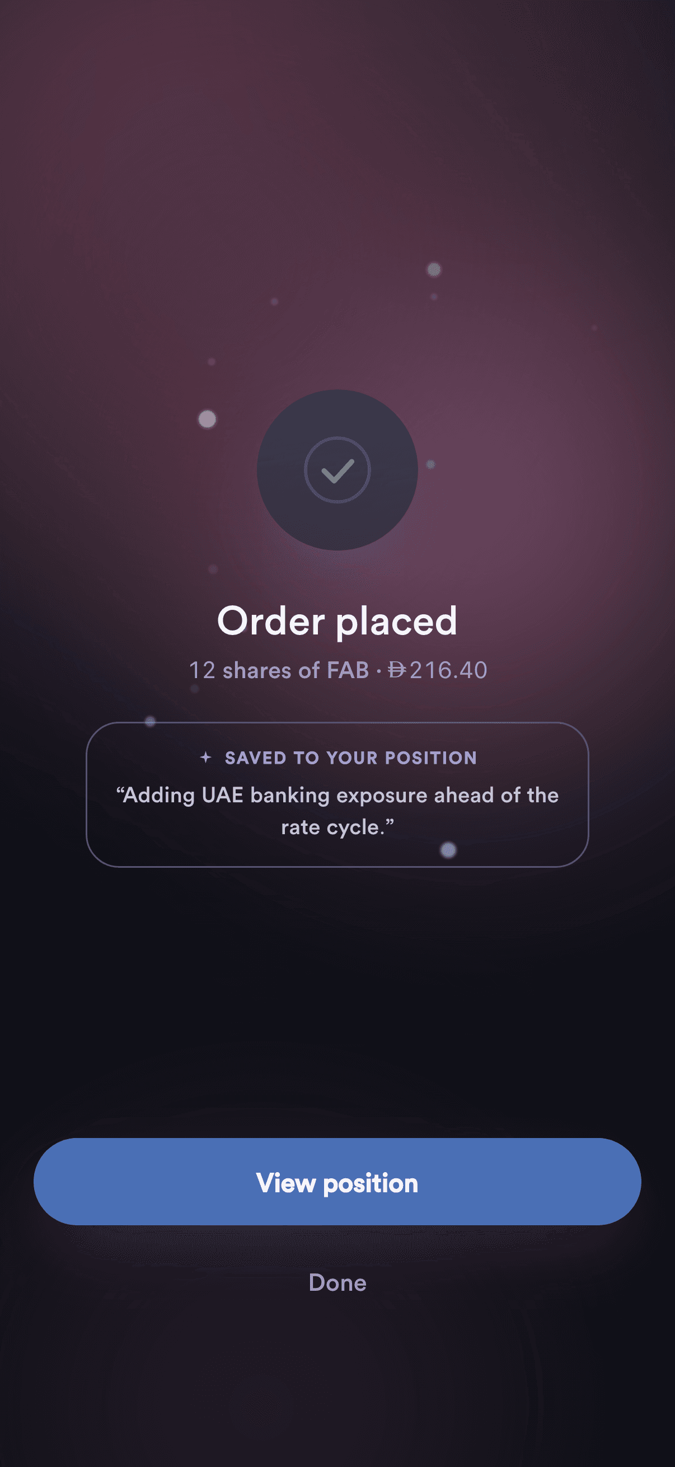Screen dimensions: 675x1467
Task: Click the Order placed heading
Action: tap(337, 621)
